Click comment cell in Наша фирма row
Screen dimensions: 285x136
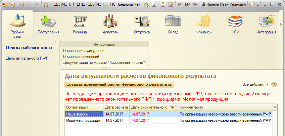pyautogui.click(x=225, y=114)
